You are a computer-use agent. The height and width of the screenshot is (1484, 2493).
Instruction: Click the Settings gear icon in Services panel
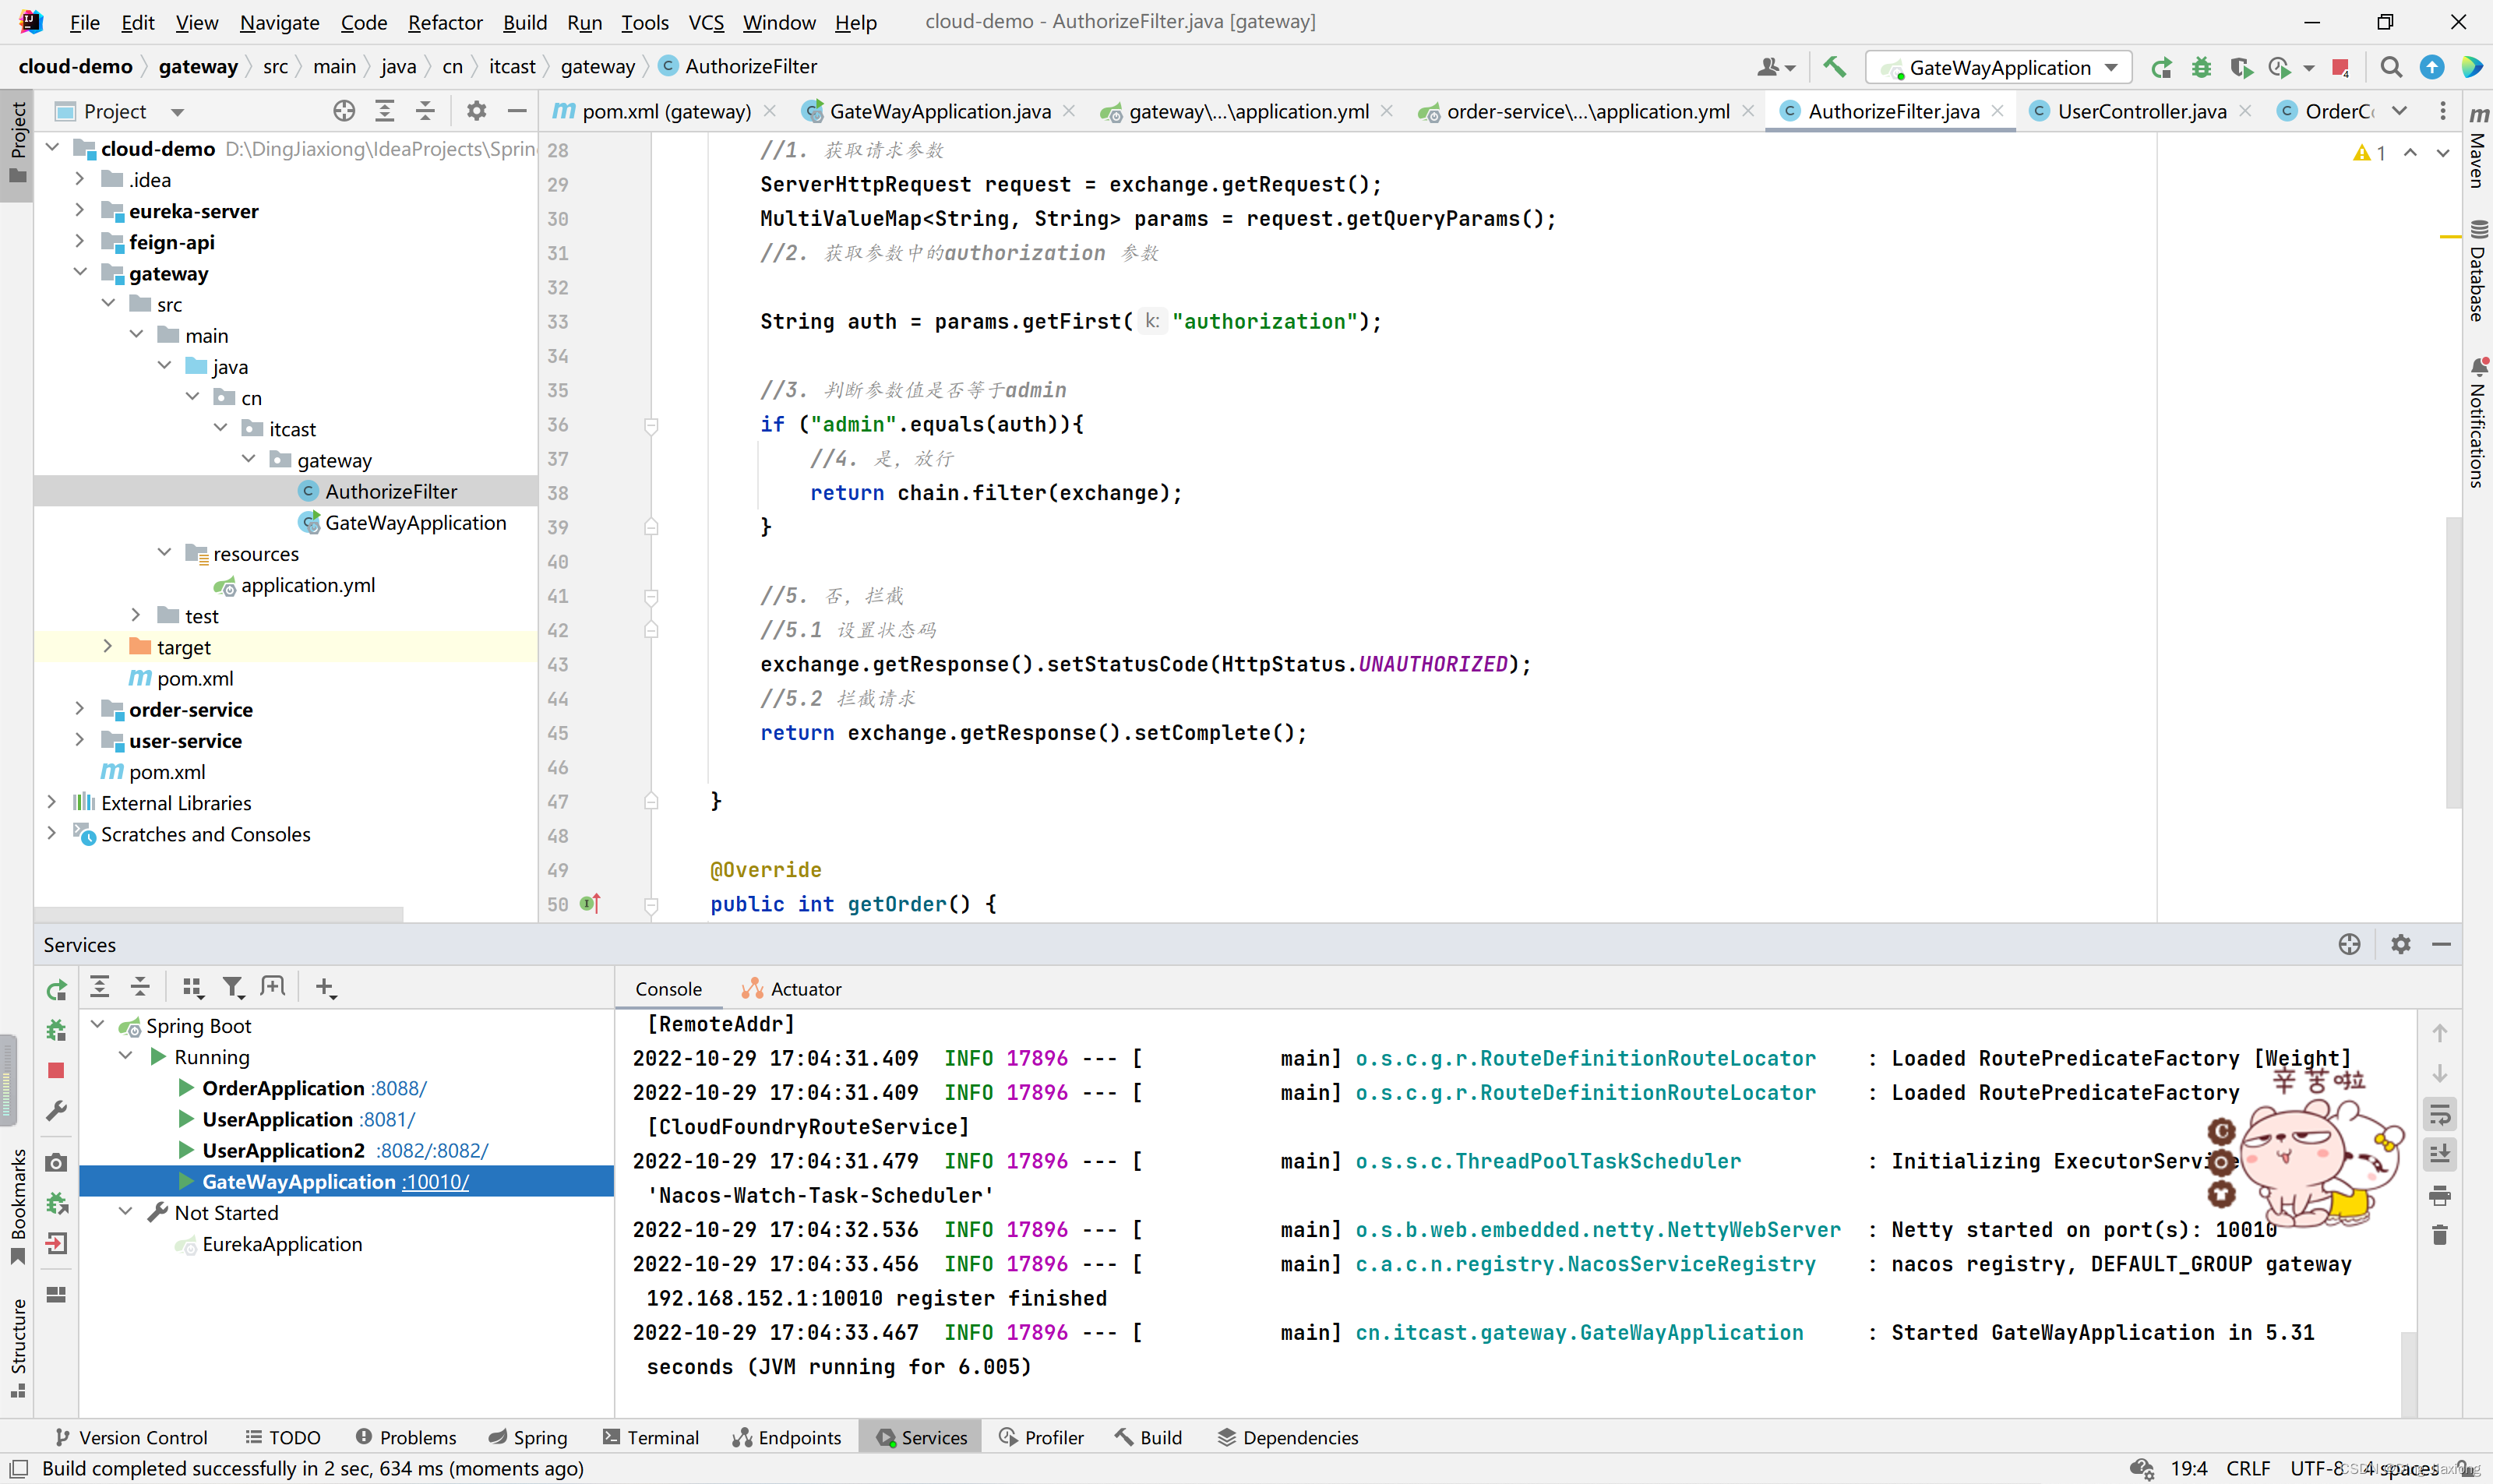coord(2400,945)
